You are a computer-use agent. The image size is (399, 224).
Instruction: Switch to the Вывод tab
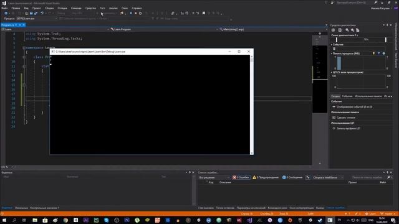(320, 208)
